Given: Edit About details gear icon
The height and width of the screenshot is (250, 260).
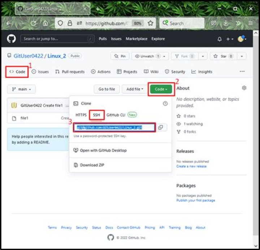Looking at the screenshot, I should tap(244, 88).
